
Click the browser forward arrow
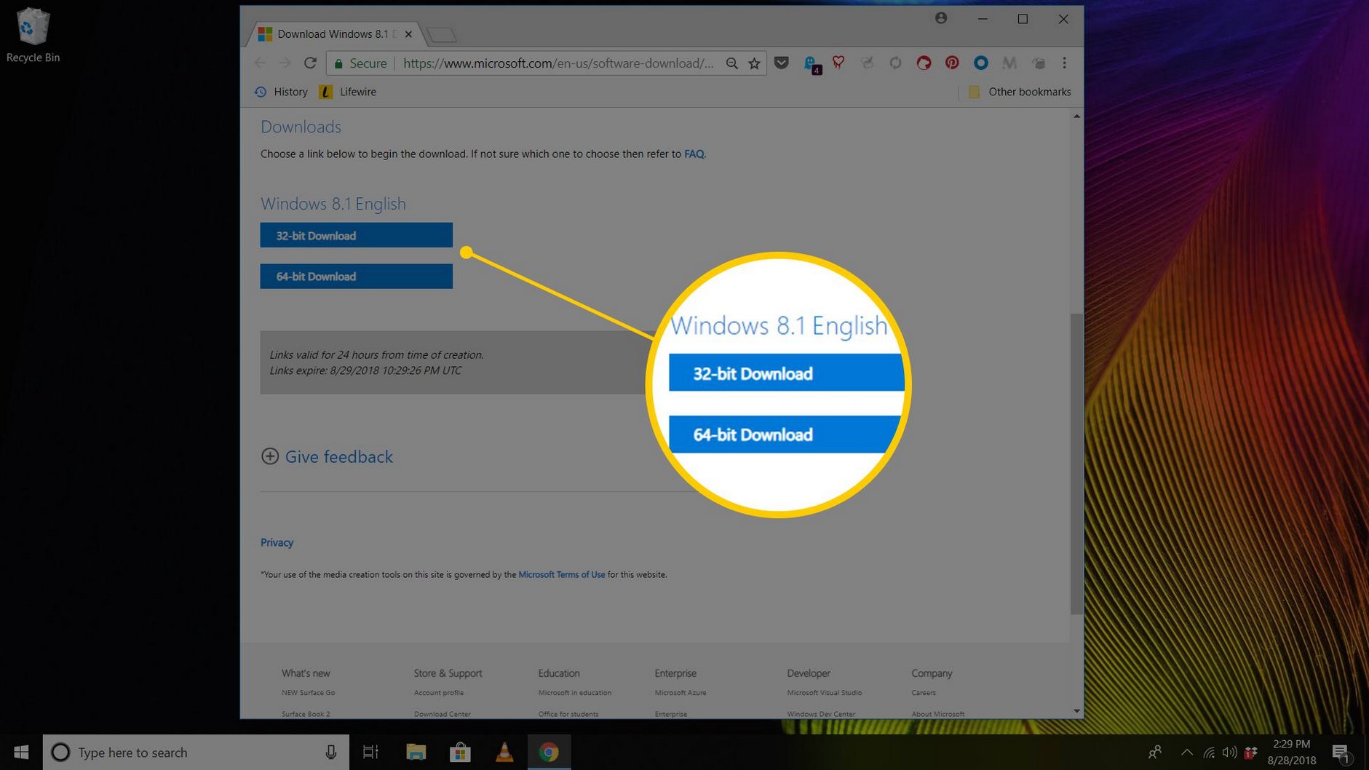[x=285, y=63]
